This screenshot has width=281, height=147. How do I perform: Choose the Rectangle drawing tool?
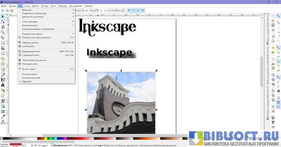pyautogui.click(x=3, y=43)
